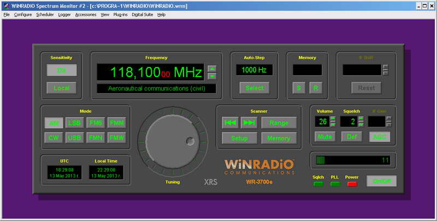Click the PLL indicator LED

(x=335, y=184)
